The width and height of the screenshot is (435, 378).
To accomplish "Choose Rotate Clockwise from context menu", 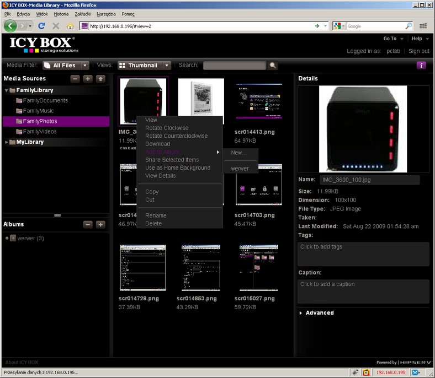I will (x=167, y=128).
